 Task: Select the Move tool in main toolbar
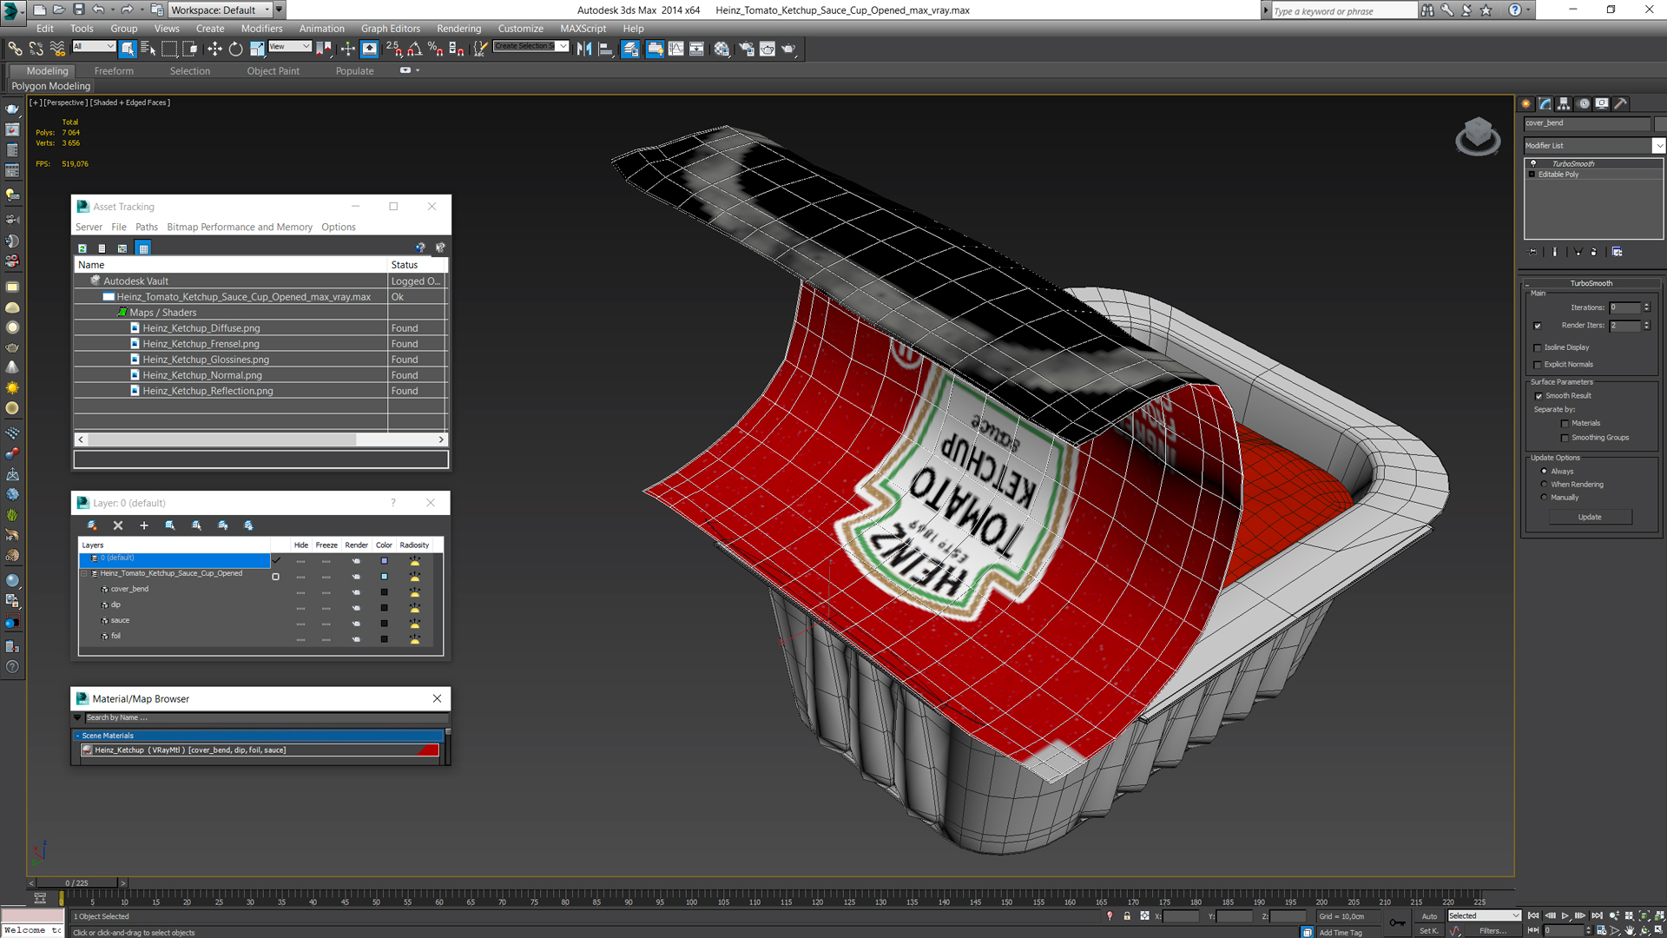tap(214, 49)
